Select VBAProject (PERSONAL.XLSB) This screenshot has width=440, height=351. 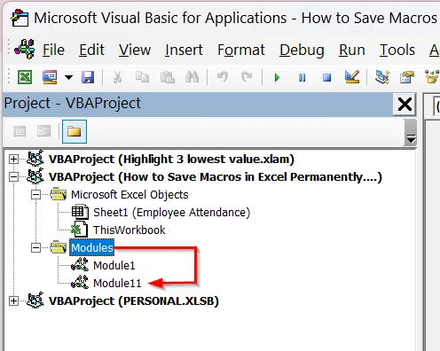point(134,301)
